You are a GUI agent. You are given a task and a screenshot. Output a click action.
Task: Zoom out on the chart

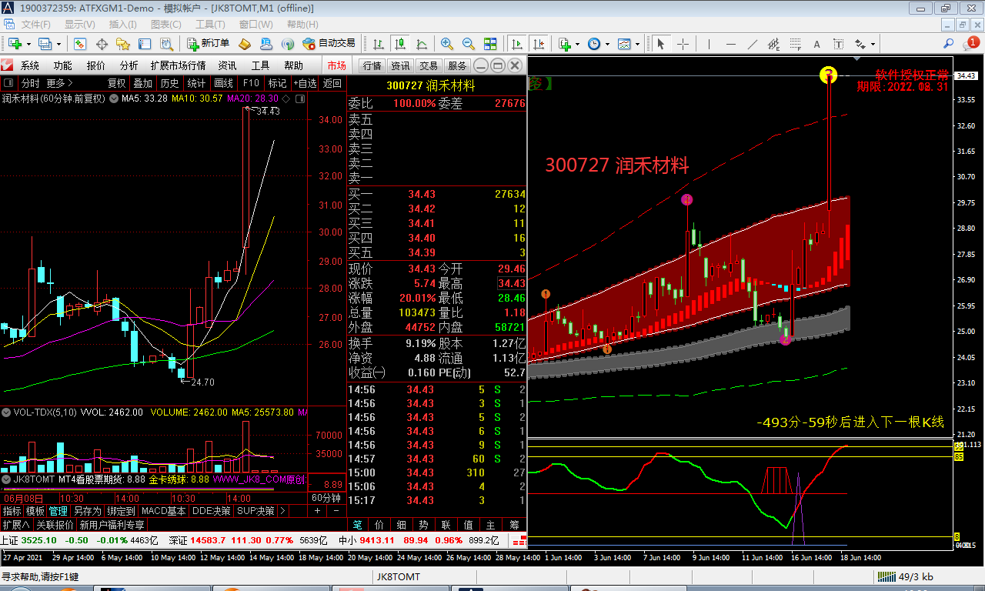(x=468, y=44)
